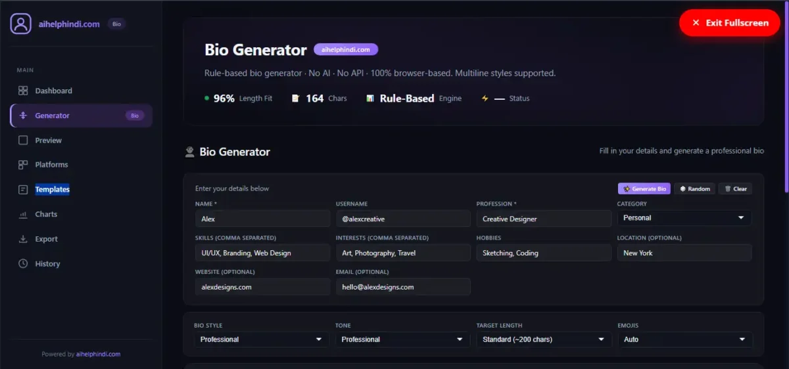
Task: Open the Bio Style dropdown
Action: coord(261,339)
